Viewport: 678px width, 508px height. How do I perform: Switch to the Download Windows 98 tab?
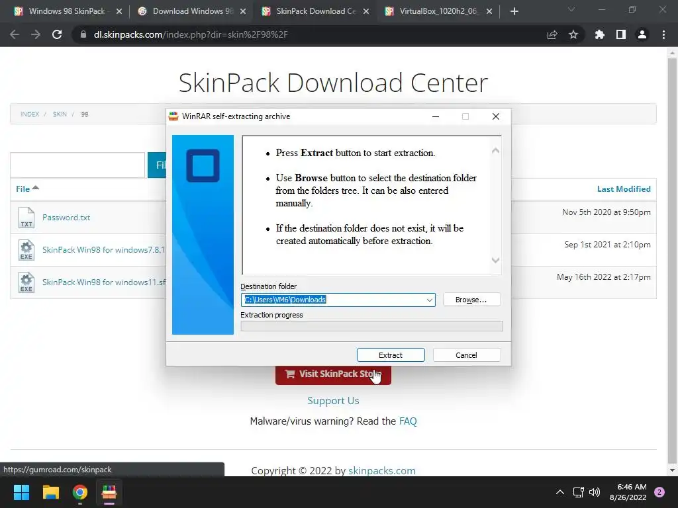[x=193, y=11]
